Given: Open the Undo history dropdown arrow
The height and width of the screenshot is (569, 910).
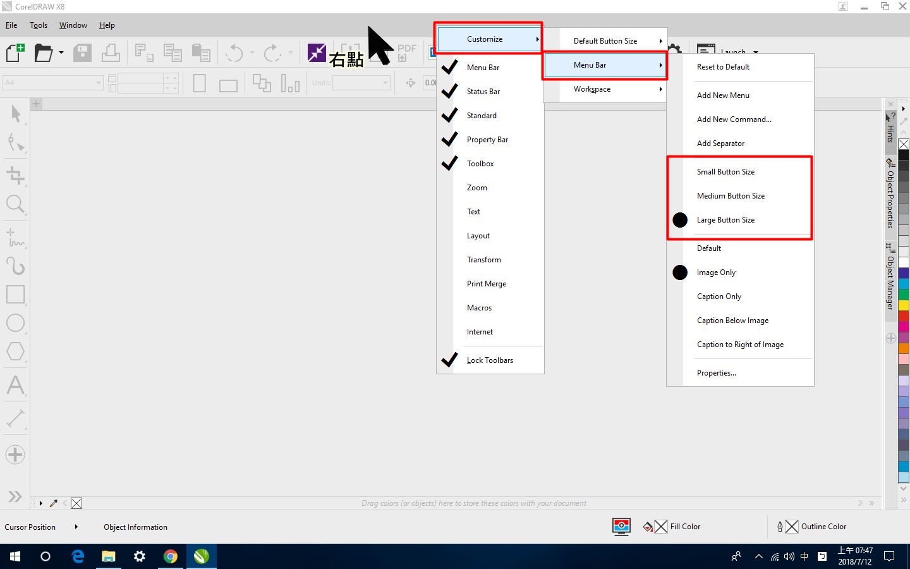Looking at the screenshot, I should (x=252, y=52).
